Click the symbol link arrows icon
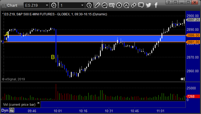 point(133,5)
